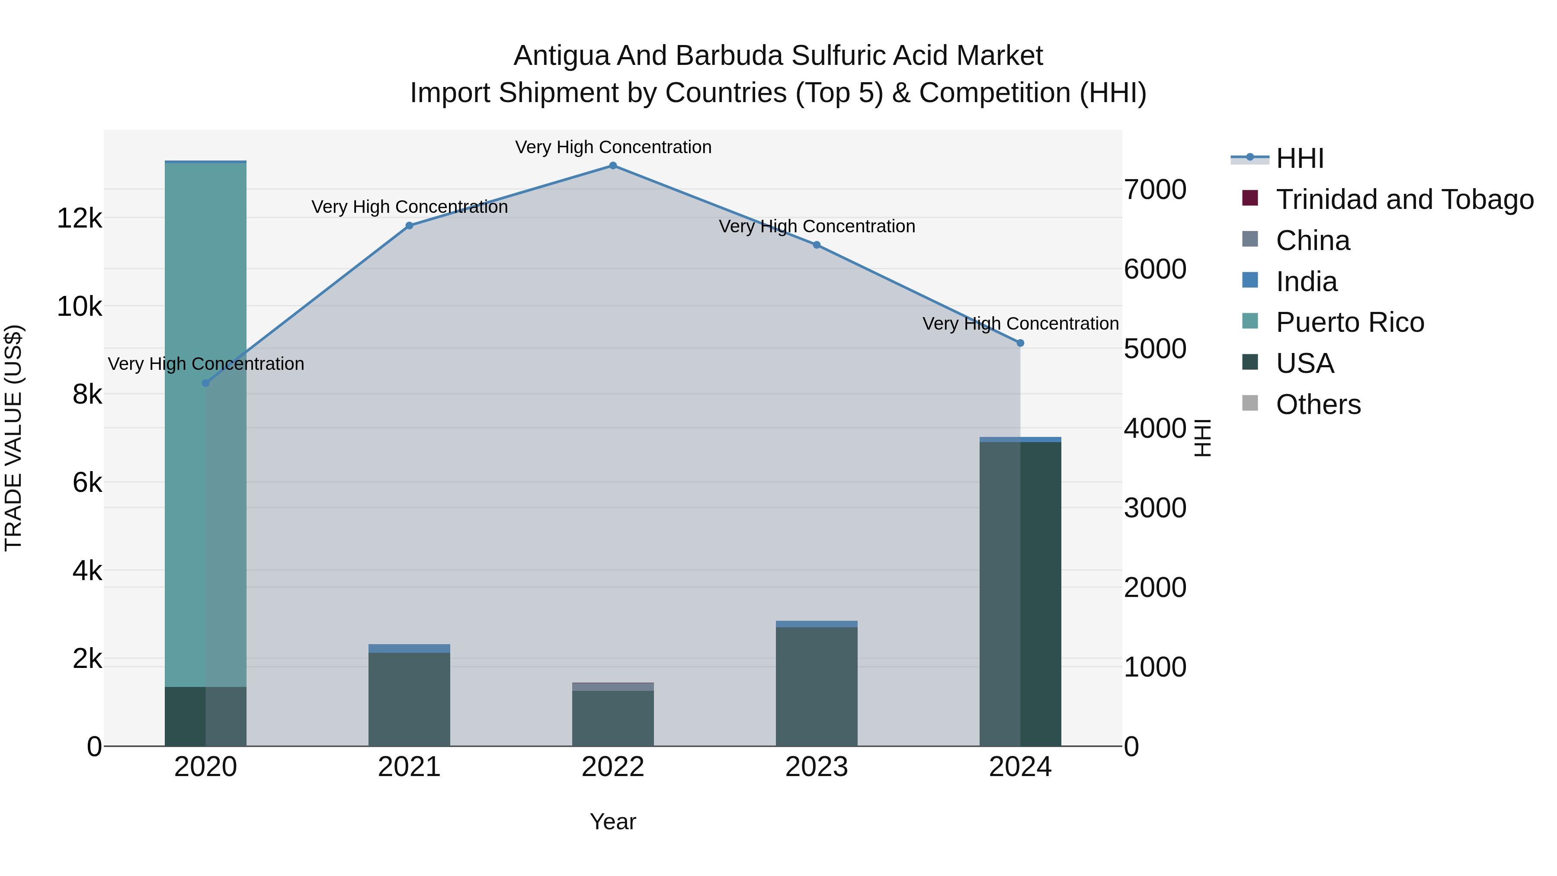Click the Trinidad and Tobago maroon swatch
Screen dimensions: 1557x876
pyautogui.click(x=1250, y=198)
